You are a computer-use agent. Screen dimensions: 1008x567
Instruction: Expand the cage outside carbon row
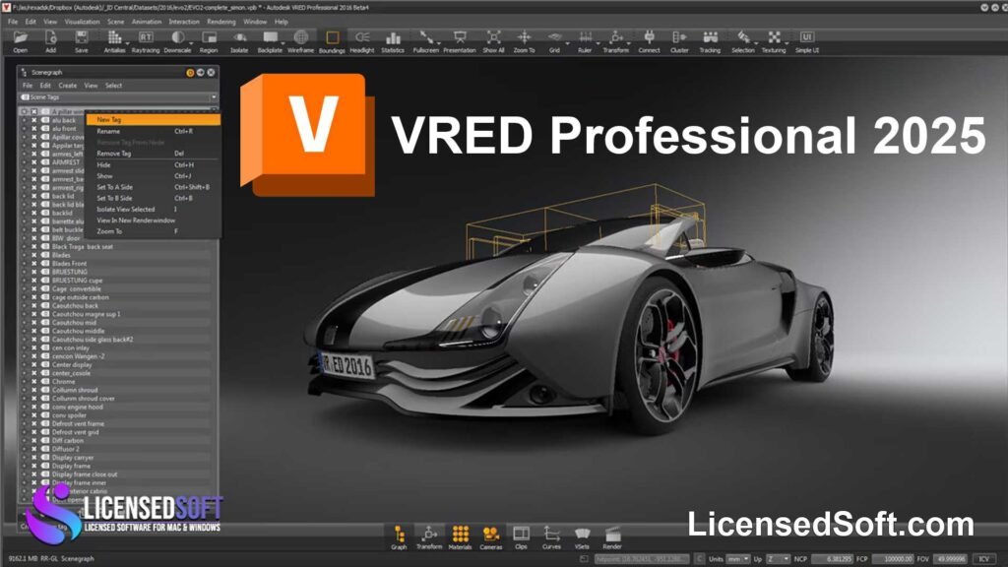[25, 297]
